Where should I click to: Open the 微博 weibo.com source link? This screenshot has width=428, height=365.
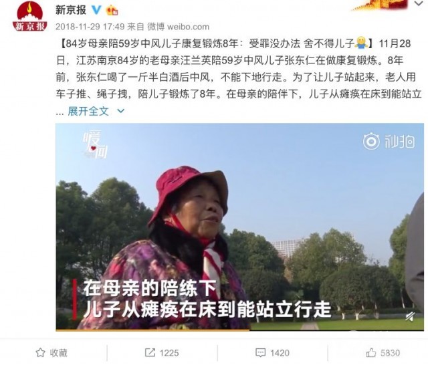[179, 27]
